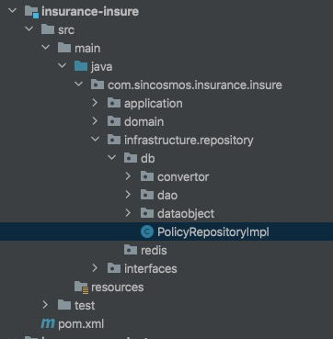
Task: Select PolicyRepositoryImpl in the tree
Action: pos(213,232)
